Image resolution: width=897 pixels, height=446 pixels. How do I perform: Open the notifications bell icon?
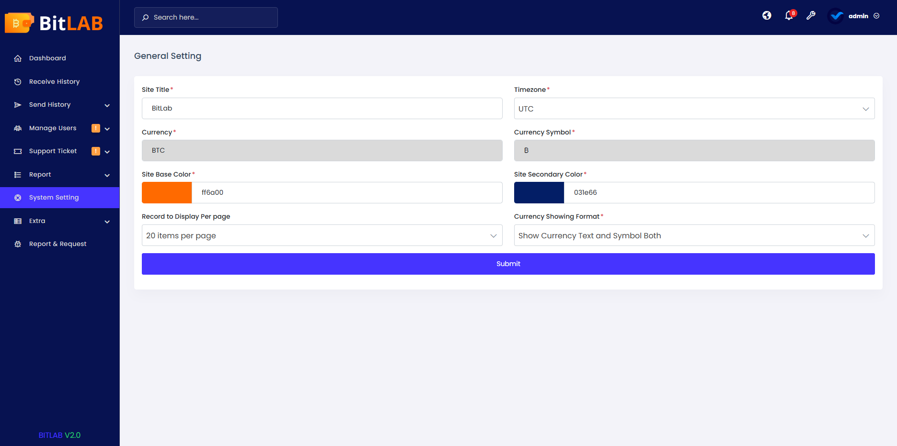[789, 16]
